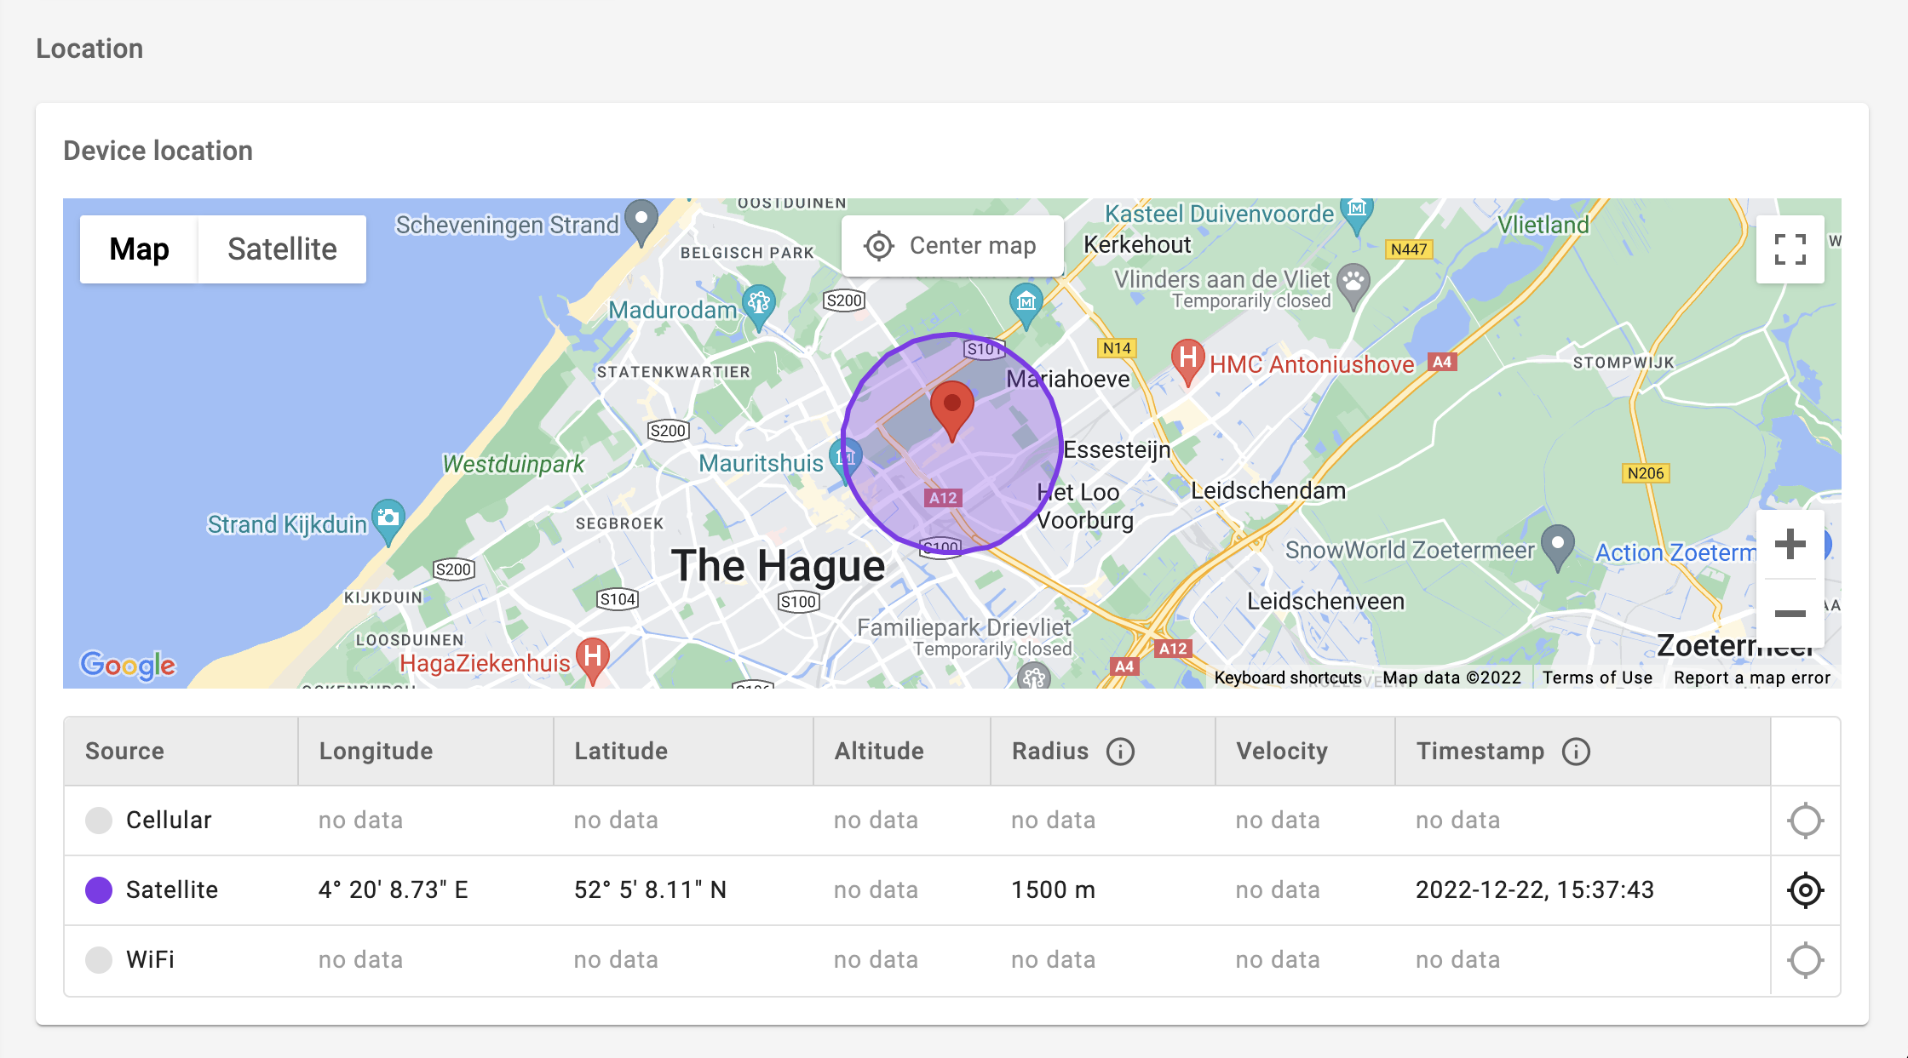The height and width of the screenshot is (1058, 1908).
Task: Toggle fullscreen map view
Action: click(1790, 249)
